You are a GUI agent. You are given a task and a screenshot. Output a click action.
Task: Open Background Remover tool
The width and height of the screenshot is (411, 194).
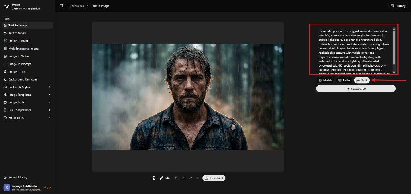coord(22,79)
